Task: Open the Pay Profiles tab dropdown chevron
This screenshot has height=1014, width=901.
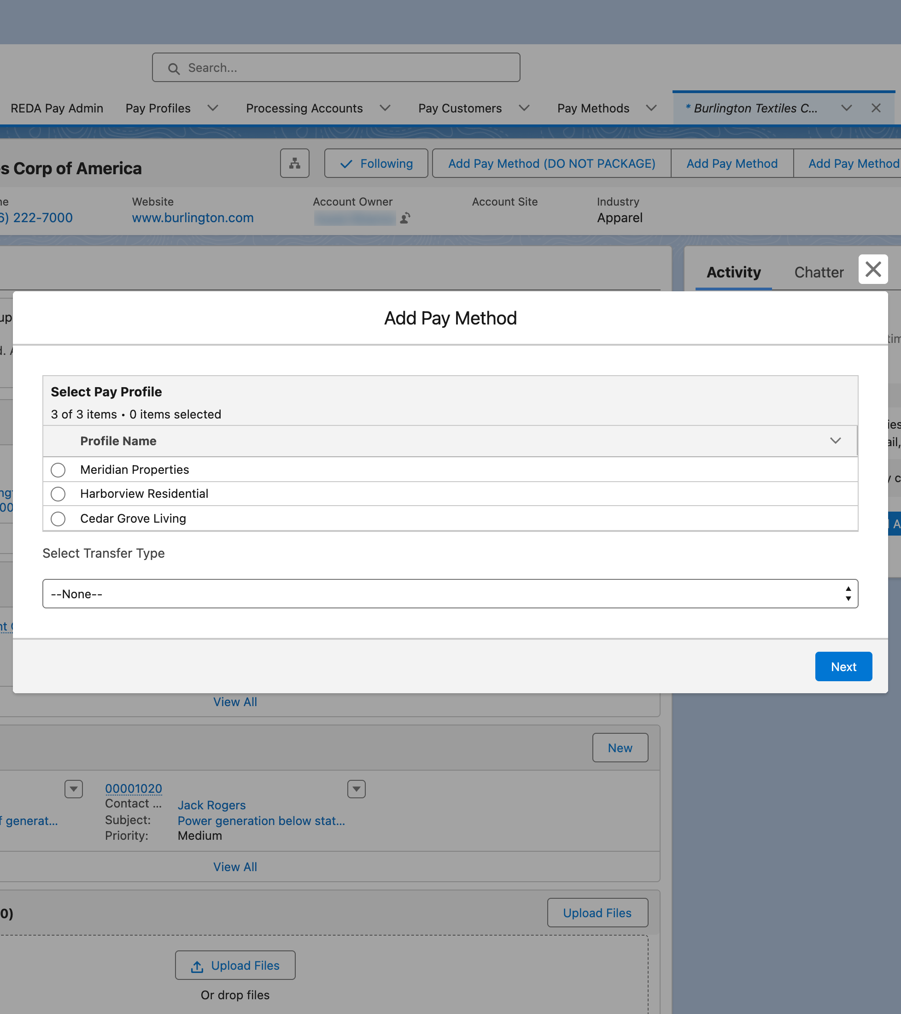Action: coord(213,108)
